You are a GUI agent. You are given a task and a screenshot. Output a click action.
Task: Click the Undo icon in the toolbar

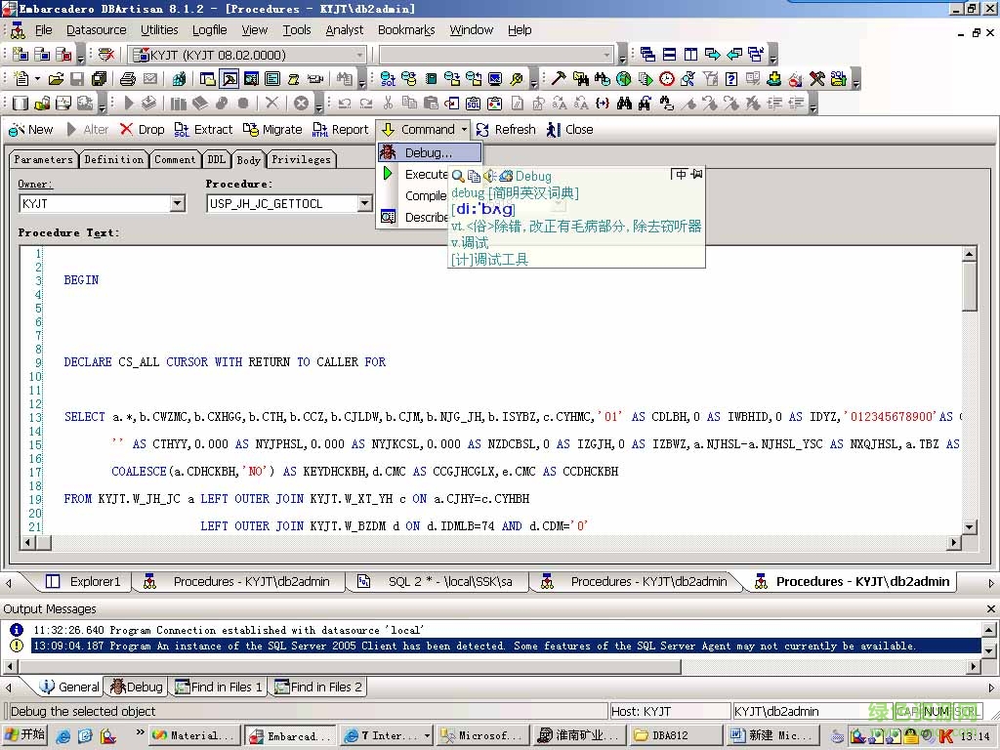tap(344, 101)
